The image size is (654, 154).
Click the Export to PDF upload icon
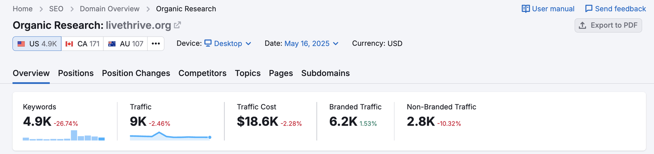pos(582,25)
